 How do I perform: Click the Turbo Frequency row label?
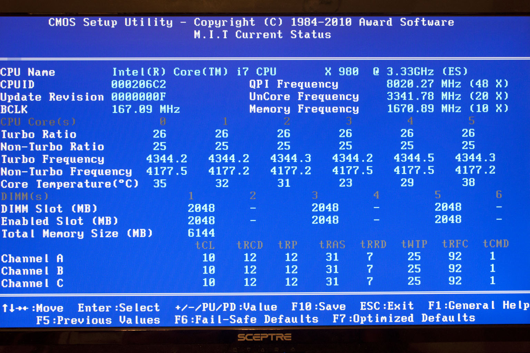(x=52, y=159)
